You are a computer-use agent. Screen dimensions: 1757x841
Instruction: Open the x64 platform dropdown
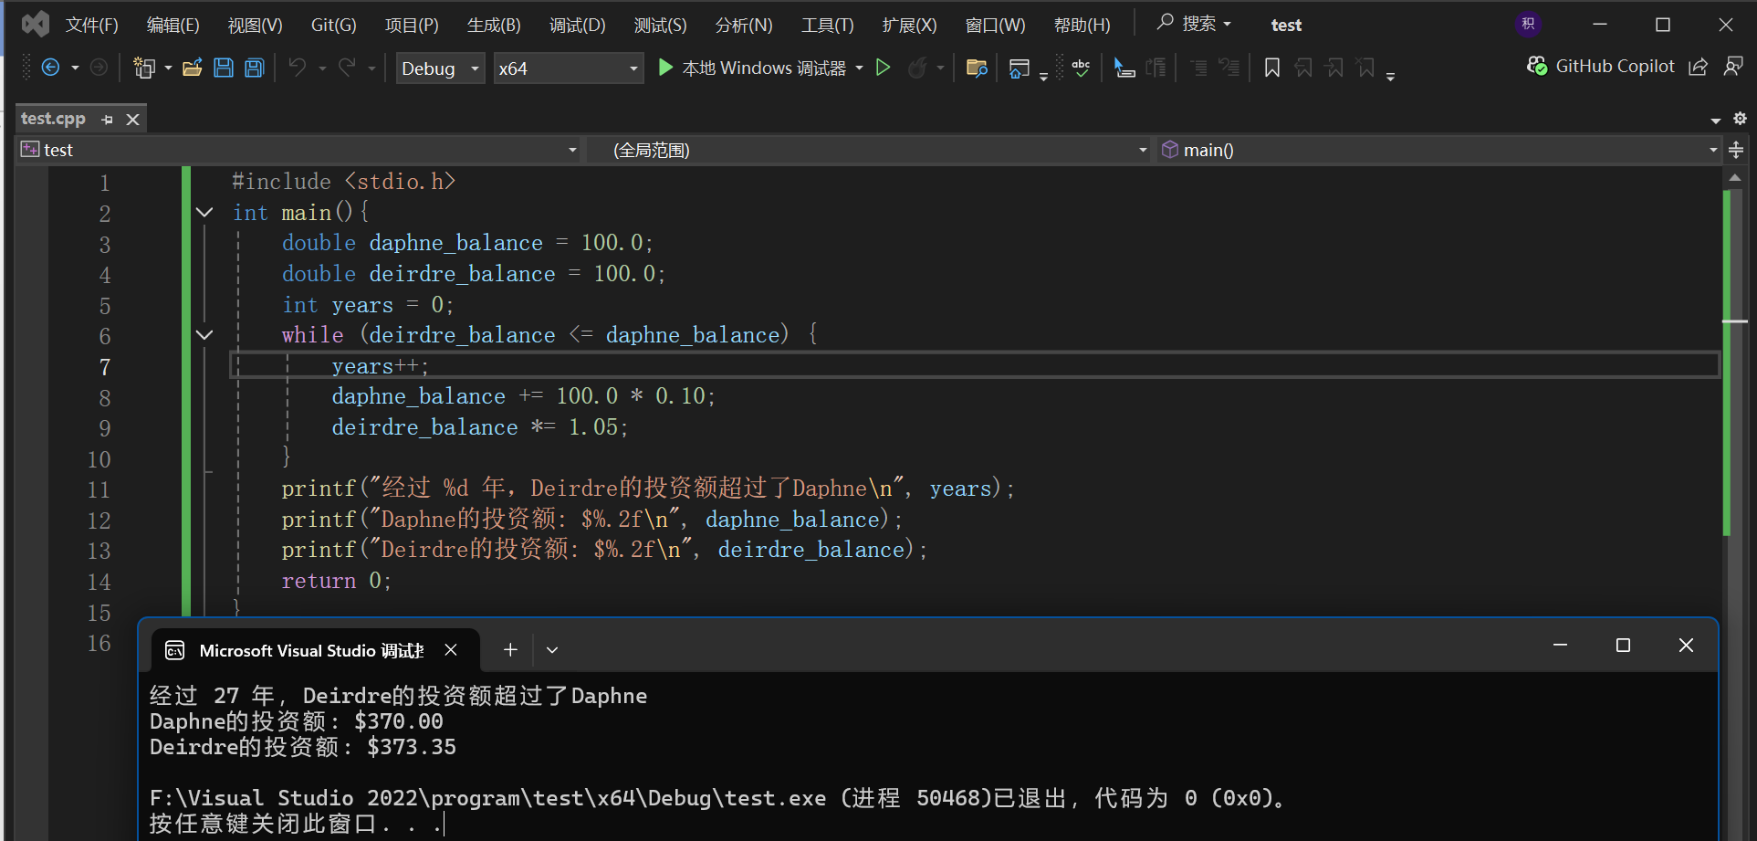point(568,68)
